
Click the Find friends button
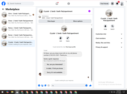pyautogui.click(x=104, y=4)
